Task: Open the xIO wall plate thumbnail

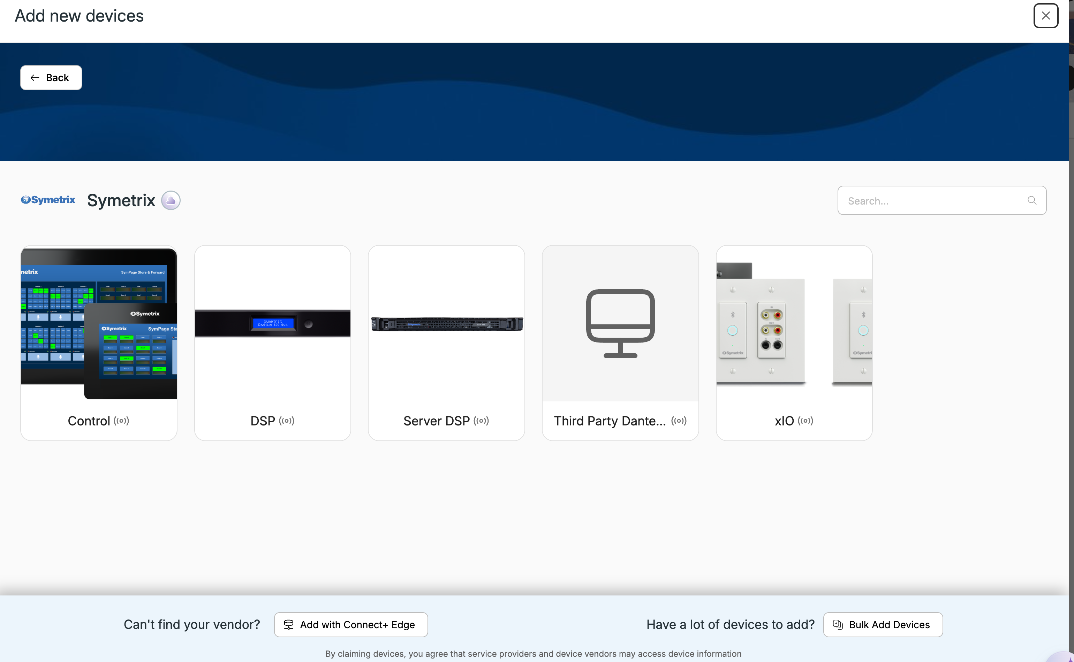Action: click(x=794, y=324)
